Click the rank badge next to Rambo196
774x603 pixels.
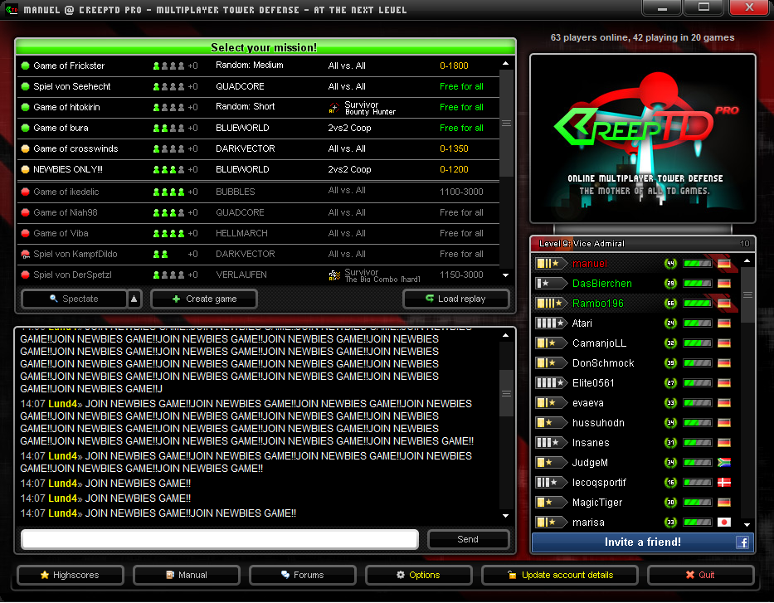[x=550, y=304]
